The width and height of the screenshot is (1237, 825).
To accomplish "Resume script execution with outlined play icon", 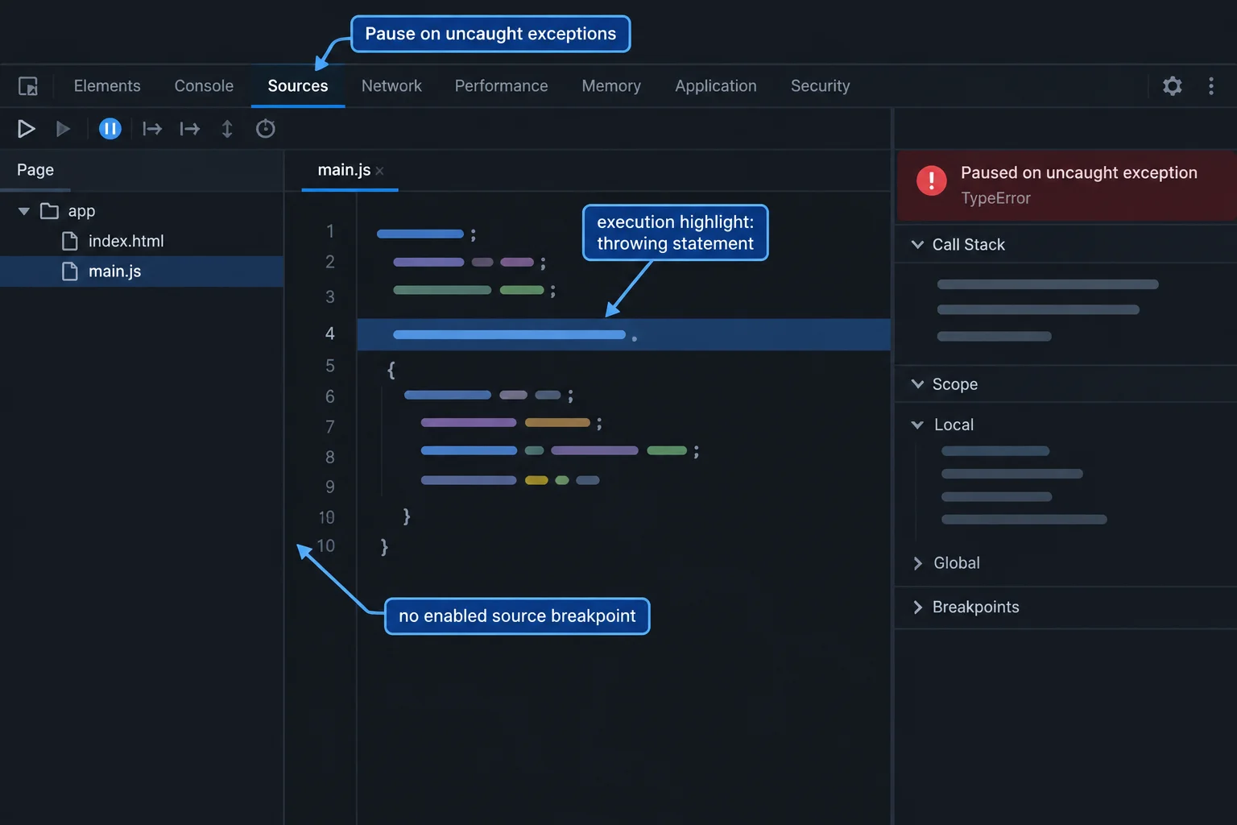I will click(x=26, y=129).
